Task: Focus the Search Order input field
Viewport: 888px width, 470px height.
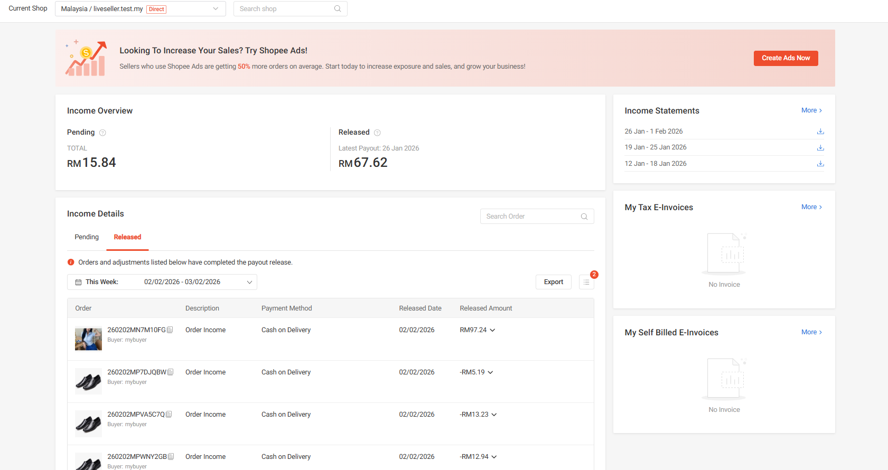Action: pyautogui.click(x=537, y=217)
